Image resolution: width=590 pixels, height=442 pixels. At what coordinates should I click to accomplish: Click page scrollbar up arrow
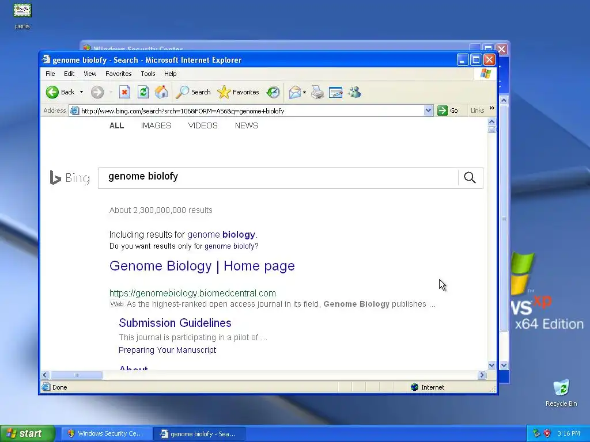tap(491, 122)
